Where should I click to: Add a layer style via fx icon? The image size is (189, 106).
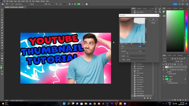tap(172, 100)
